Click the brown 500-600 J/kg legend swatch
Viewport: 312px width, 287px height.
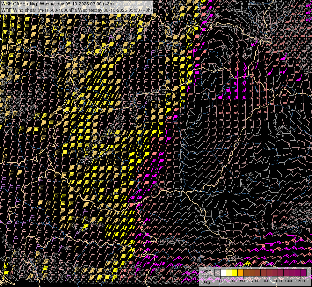(x=246, y=273)
